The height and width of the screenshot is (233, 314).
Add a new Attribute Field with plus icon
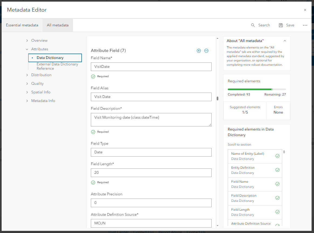coord(199,51)
